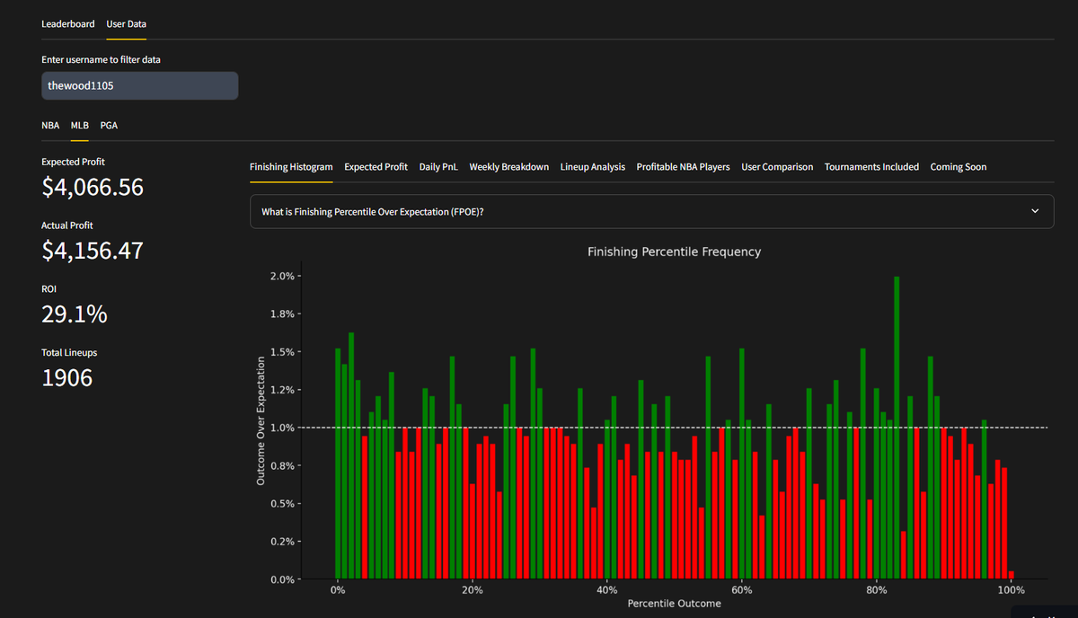The image size is (1078, 618).
Task: Select the Finishing Histogram tab
Action: (291, 167)
